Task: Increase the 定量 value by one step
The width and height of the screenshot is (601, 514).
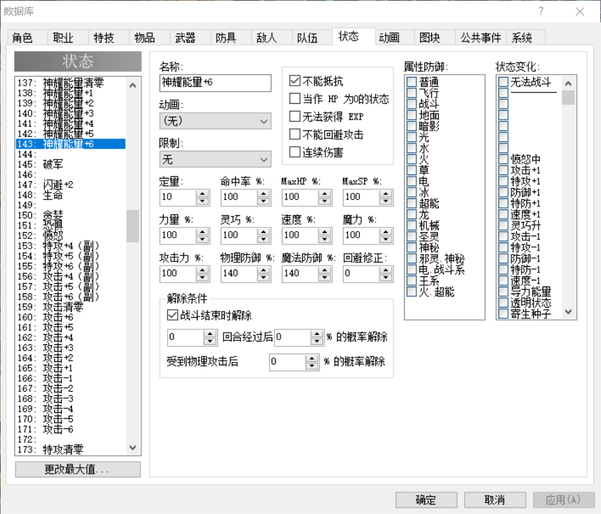Action: (x=202, y=194)
